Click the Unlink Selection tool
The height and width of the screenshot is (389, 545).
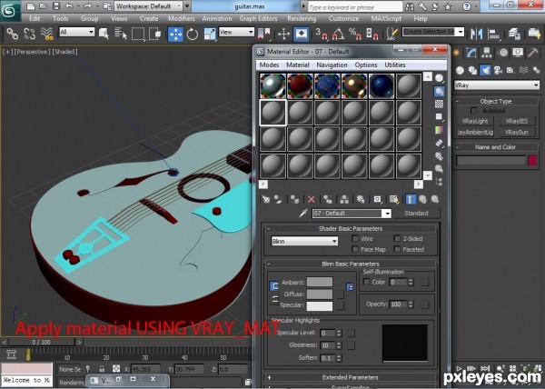point(29,34)
